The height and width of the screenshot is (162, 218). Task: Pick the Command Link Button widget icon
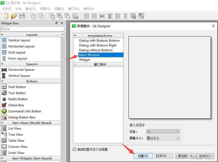[4, 111]
